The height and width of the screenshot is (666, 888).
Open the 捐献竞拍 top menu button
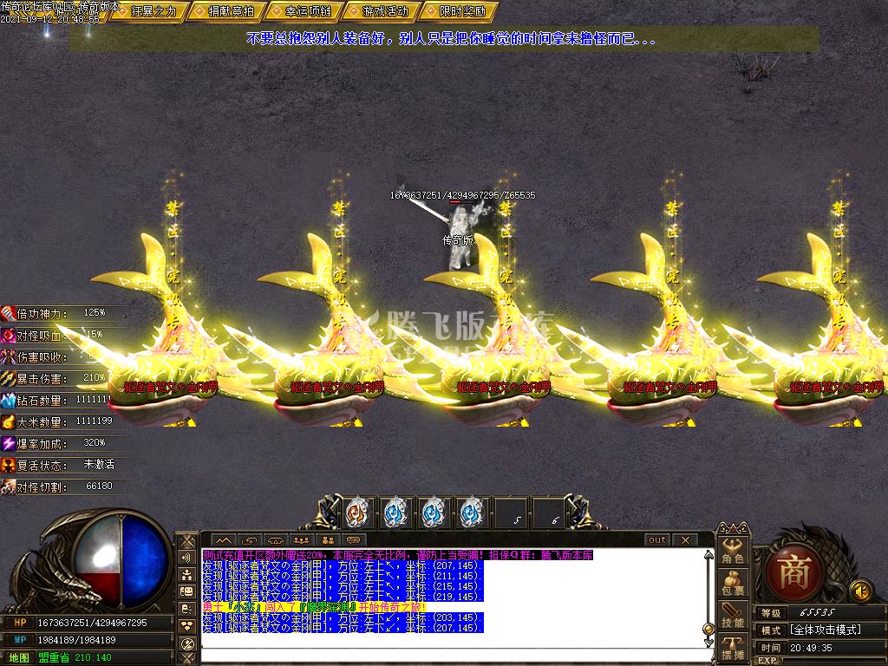[x=226, y=11]
